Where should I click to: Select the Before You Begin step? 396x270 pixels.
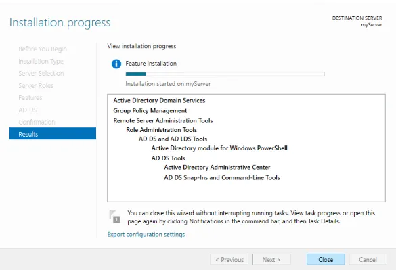click(43, 49)
